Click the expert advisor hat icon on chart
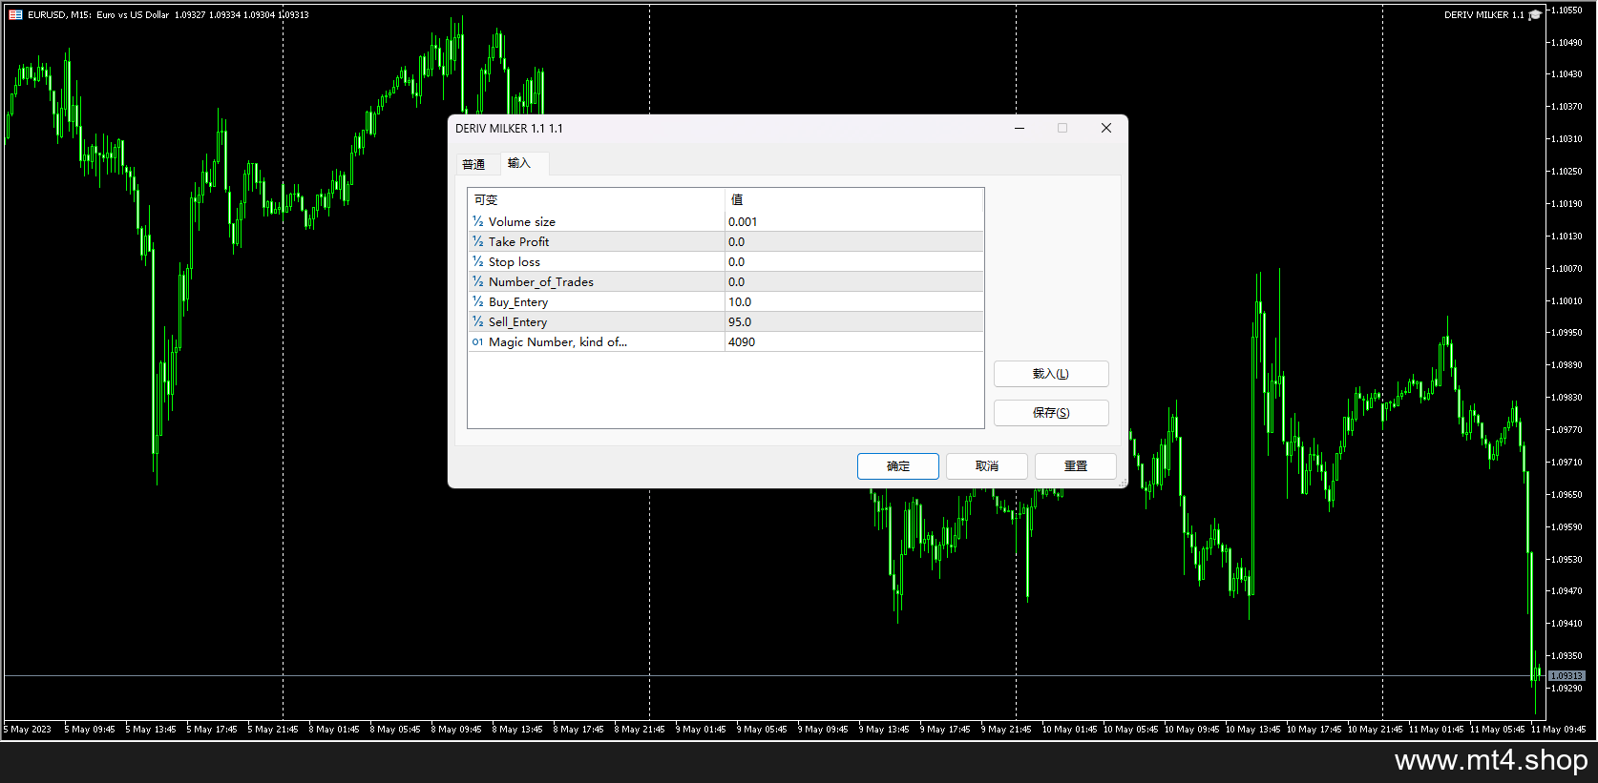 pos(1535,14)
